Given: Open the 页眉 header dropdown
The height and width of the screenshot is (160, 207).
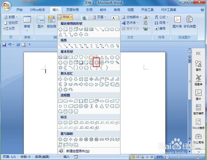Looking at the screenshot, I should coord(99,17).
